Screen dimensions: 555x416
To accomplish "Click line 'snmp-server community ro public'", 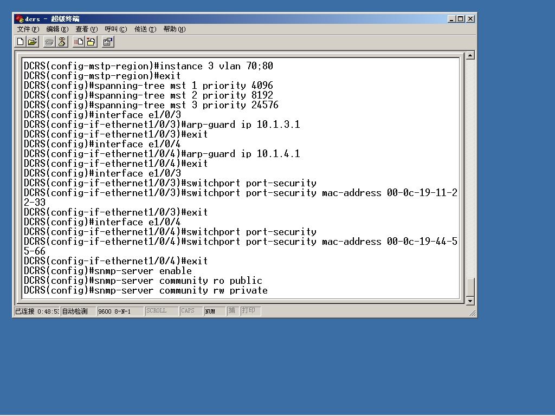I will click(143, 281).
